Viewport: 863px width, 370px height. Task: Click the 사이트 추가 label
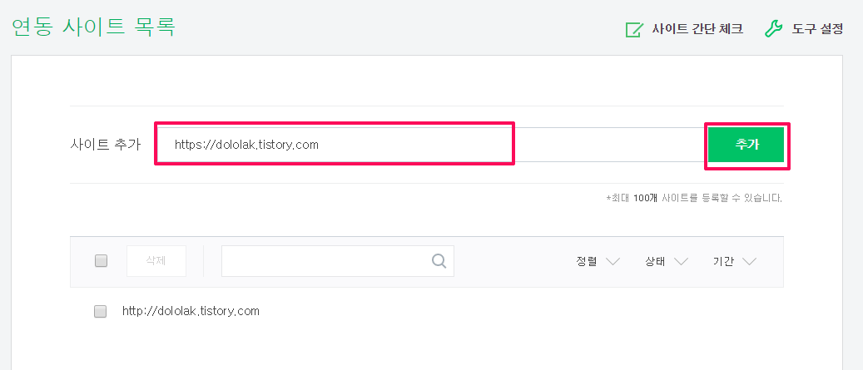(105, 146)
